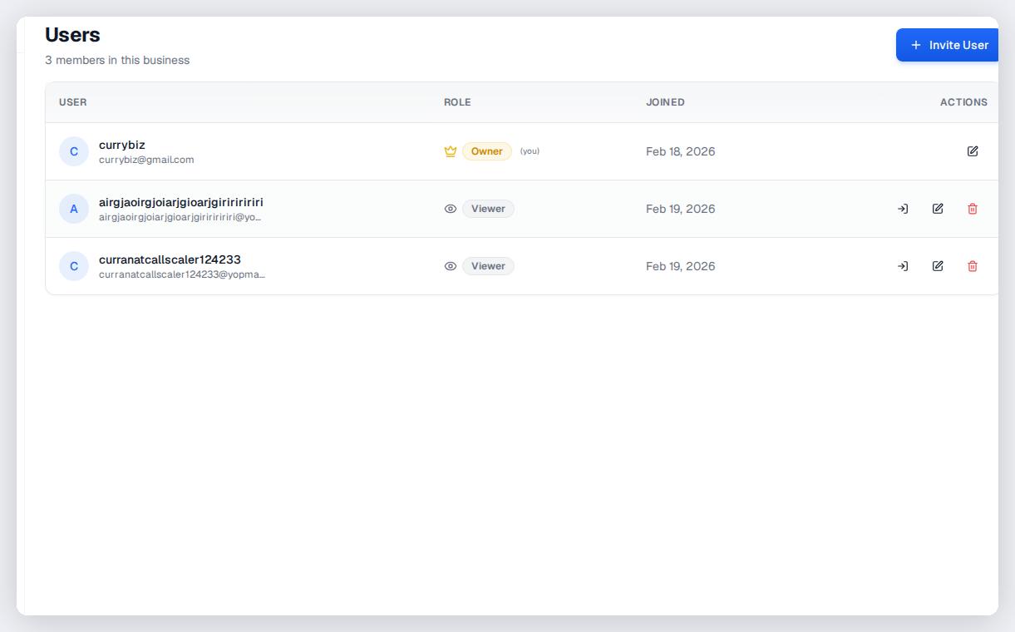Invite a new user
This screenshot has height=632, width=1015.
click(x=947, y=45)
